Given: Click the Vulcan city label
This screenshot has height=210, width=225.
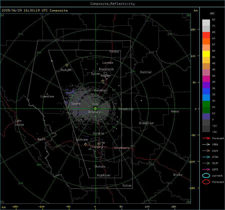Looking at the screenshot, I should 127,186.
